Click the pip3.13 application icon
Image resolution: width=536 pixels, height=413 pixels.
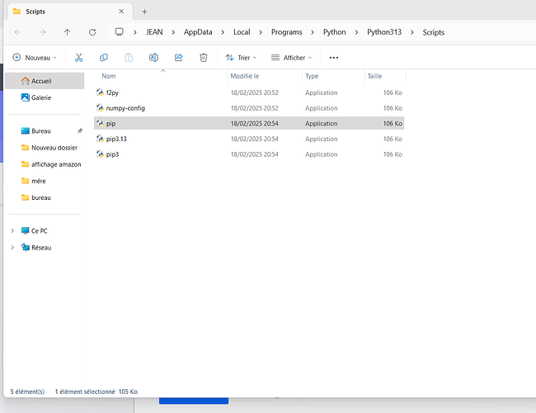click(100, 138)
